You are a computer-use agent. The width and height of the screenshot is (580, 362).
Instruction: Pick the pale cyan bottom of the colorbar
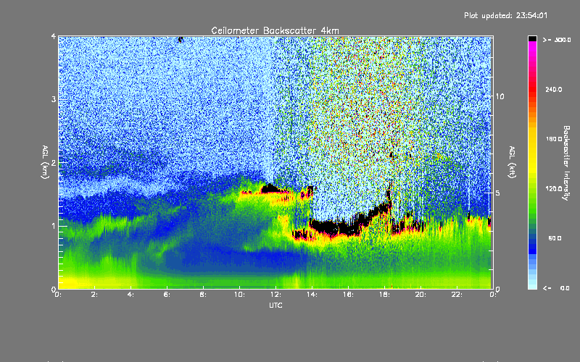point(532,285)
